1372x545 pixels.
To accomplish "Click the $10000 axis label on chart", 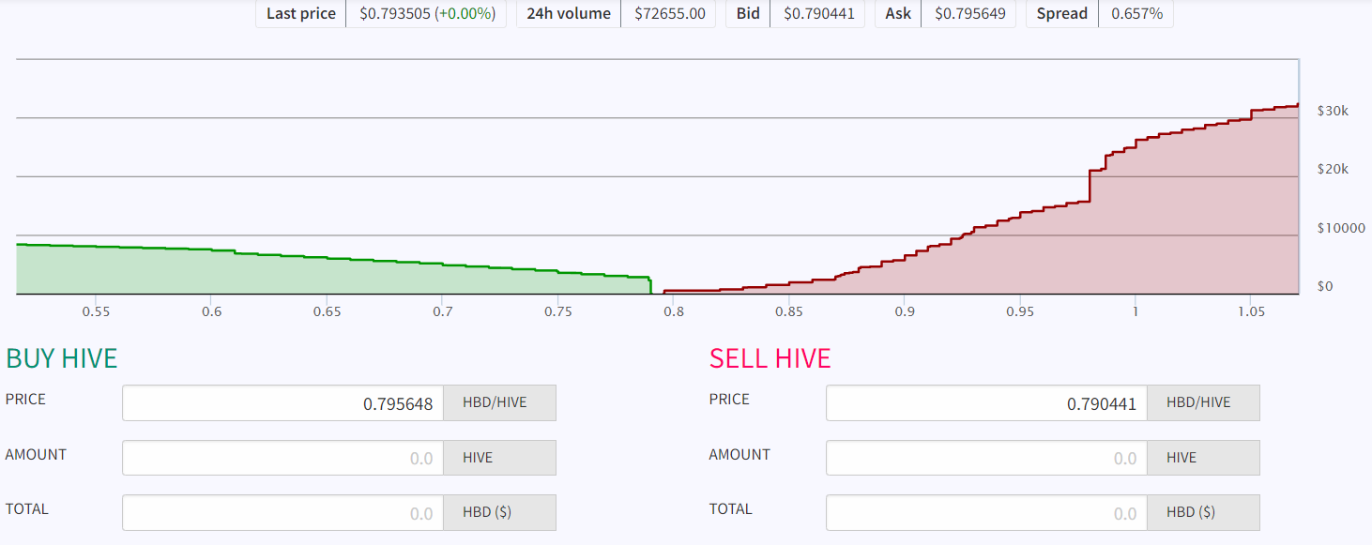I will tap(1341, 228).
